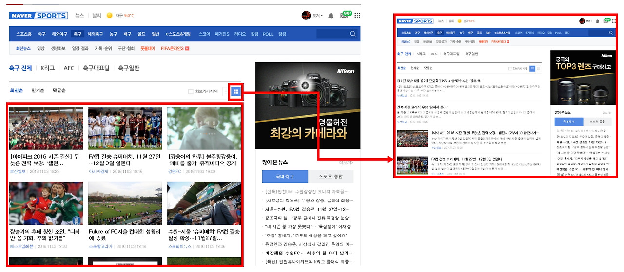This screenshot has width=624, height=272.
Task: Open 수원-서울 '슈퍼매치' FA컵 결승 headline, left page
Action: coord(204,235)
